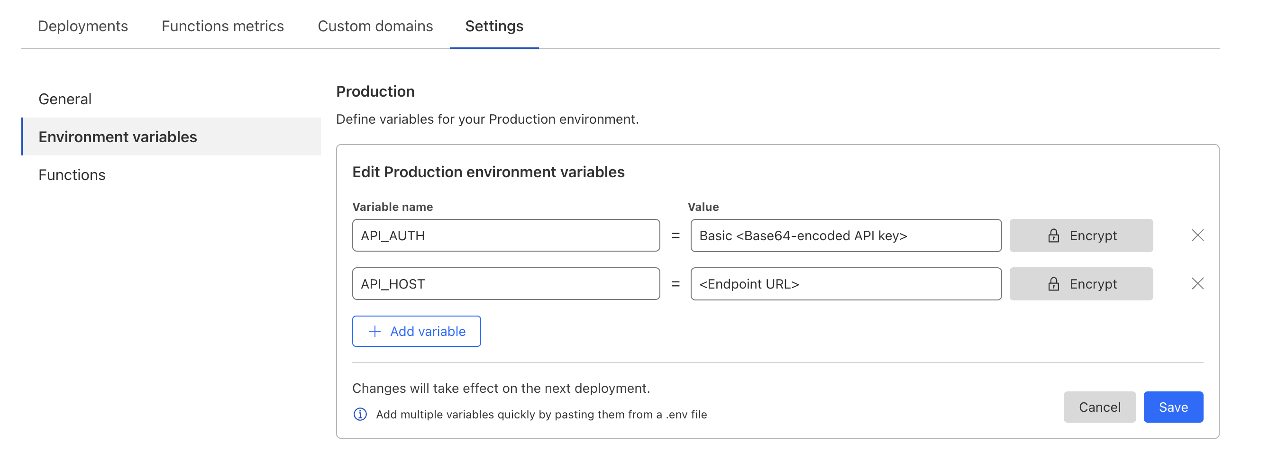
Task: Select the Settings tab
Action: 494,26
